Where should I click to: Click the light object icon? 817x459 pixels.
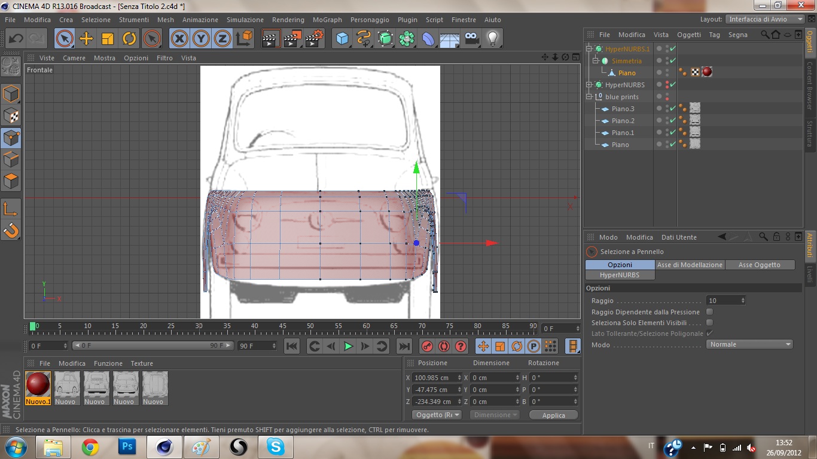tap(492, 39)
